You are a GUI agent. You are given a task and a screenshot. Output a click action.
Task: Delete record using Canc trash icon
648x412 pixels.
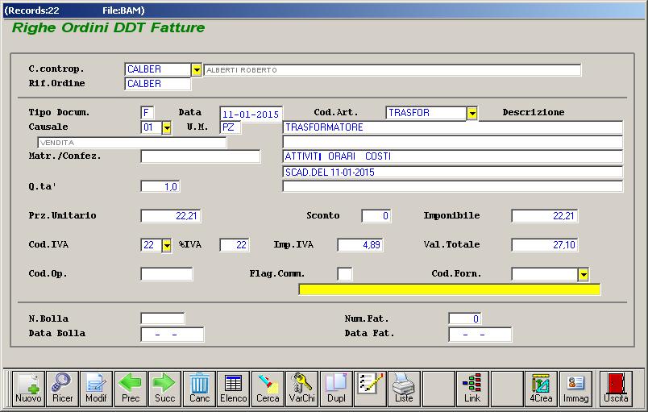tap(199, 389)
